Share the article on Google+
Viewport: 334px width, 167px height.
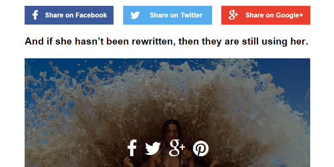[266, 15]
